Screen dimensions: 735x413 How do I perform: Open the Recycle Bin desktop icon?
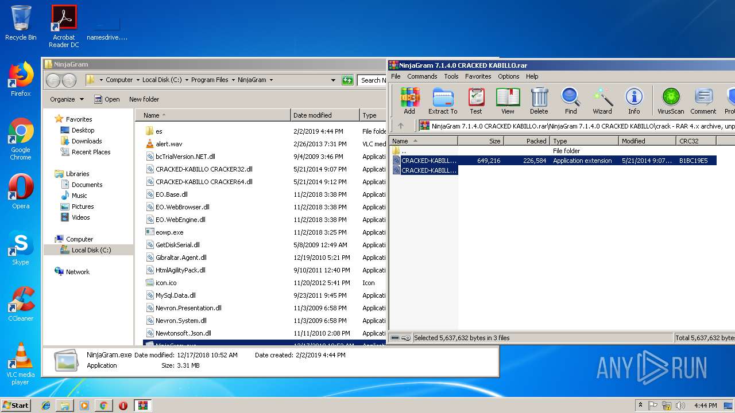tap(21, 23)
